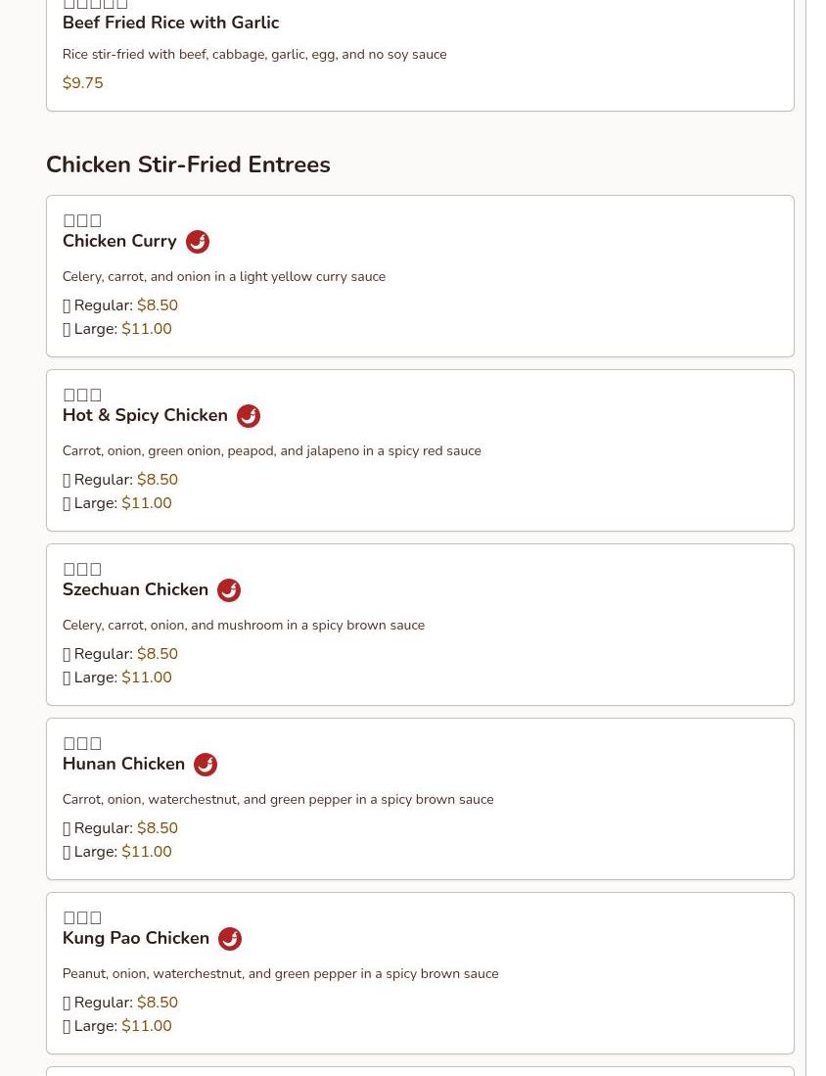
Task: Pick the Large $11.00 price for Chicken Curry
Action: 146,329
